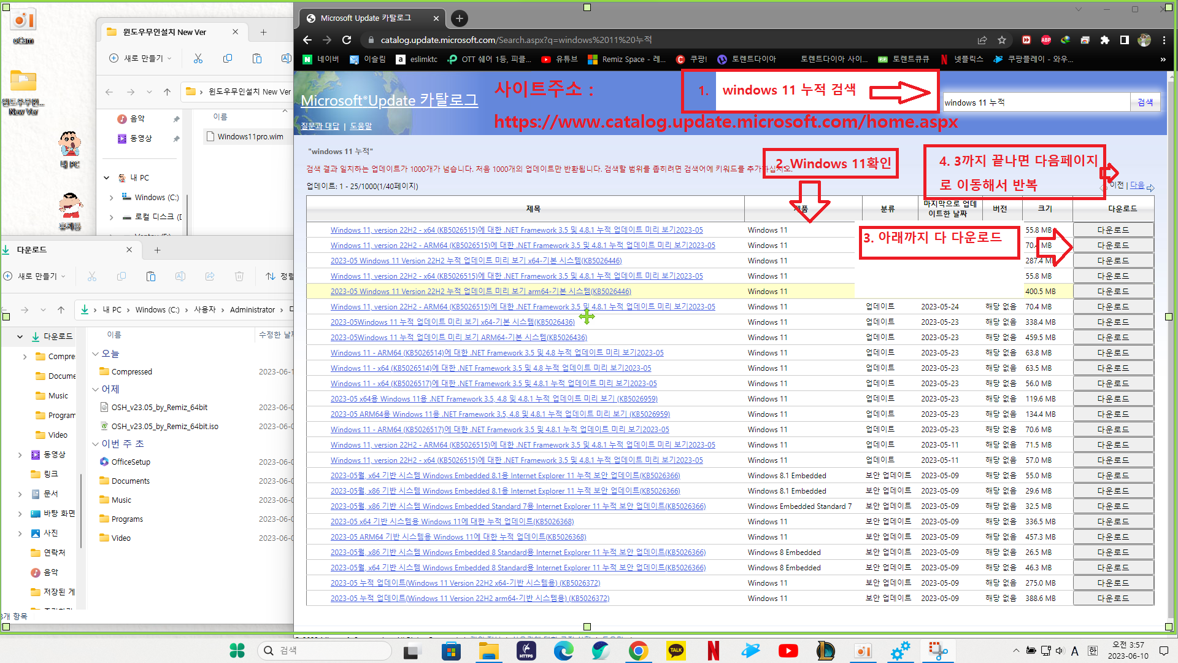Click the Chrome reload page icon
Image resolution: width=1178 pixels, height=663 pixels.
[347, 40]
